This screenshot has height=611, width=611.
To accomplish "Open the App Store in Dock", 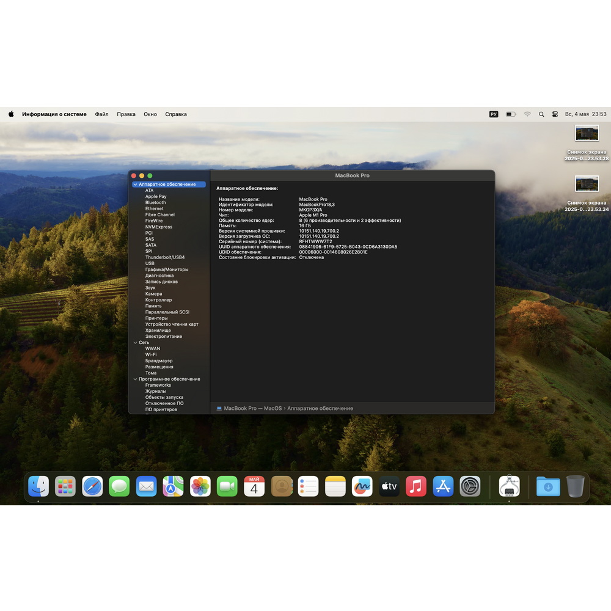I will point(443,486).
